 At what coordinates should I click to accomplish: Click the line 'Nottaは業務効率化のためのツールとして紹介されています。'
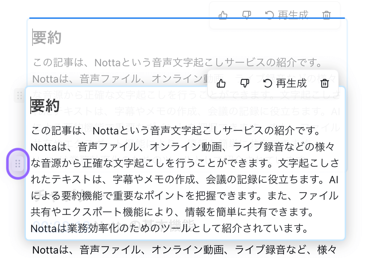169,228
